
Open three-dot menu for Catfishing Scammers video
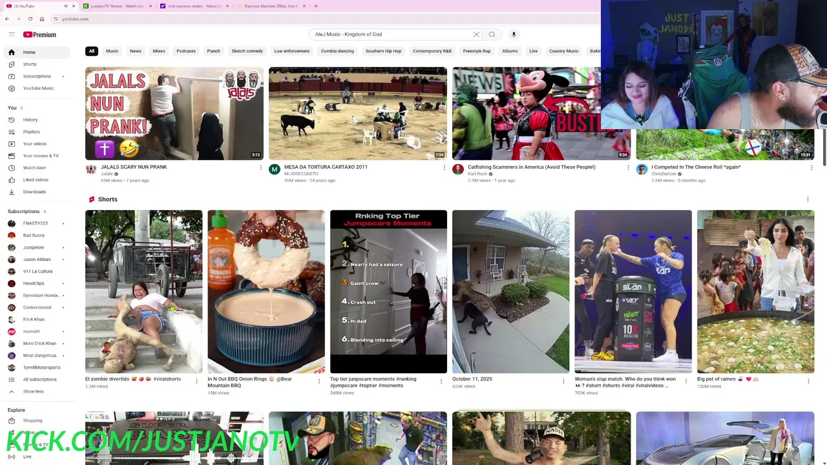(628, 167)
